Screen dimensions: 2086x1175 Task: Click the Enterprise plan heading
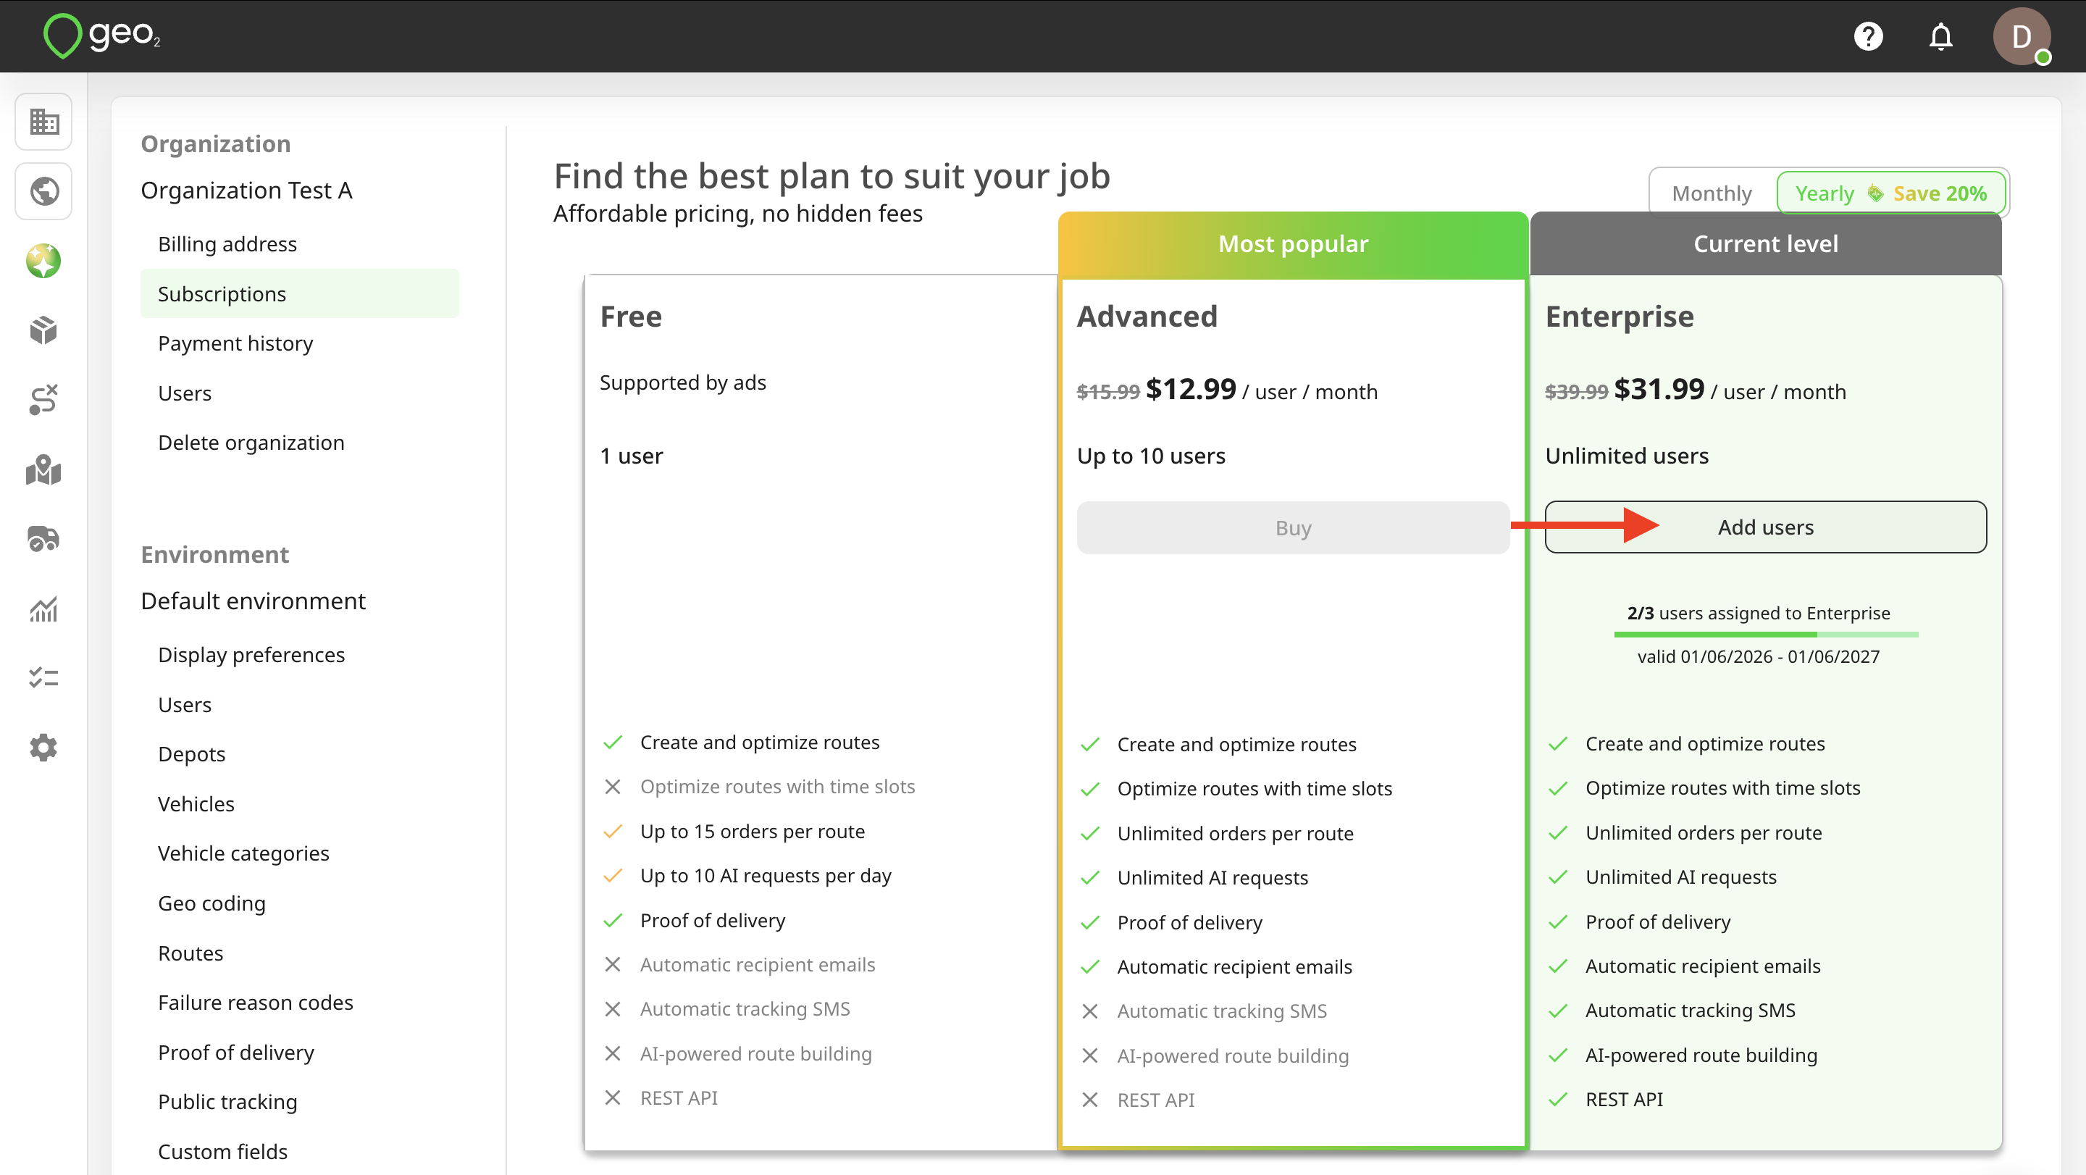click(1619, 317)
